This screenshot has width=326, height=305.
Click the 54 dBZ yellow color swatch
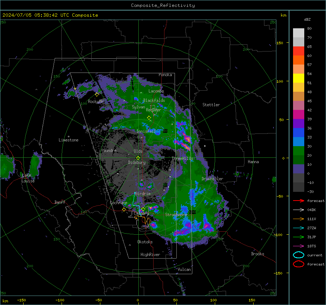coord(298,78)
